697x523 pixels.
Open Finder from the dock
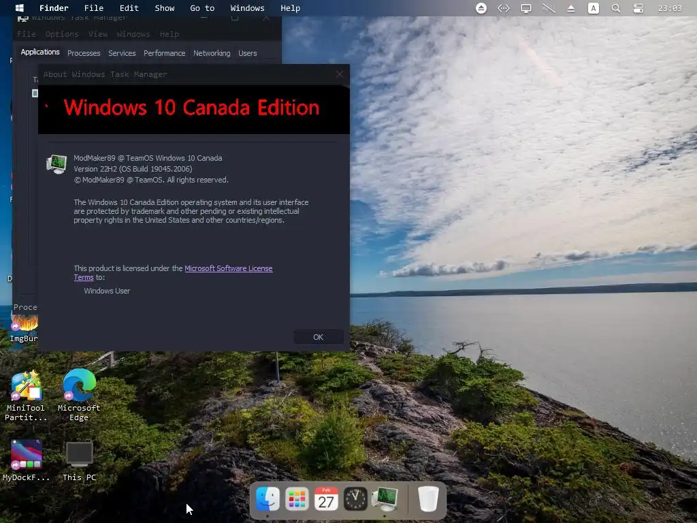(268, 499)
